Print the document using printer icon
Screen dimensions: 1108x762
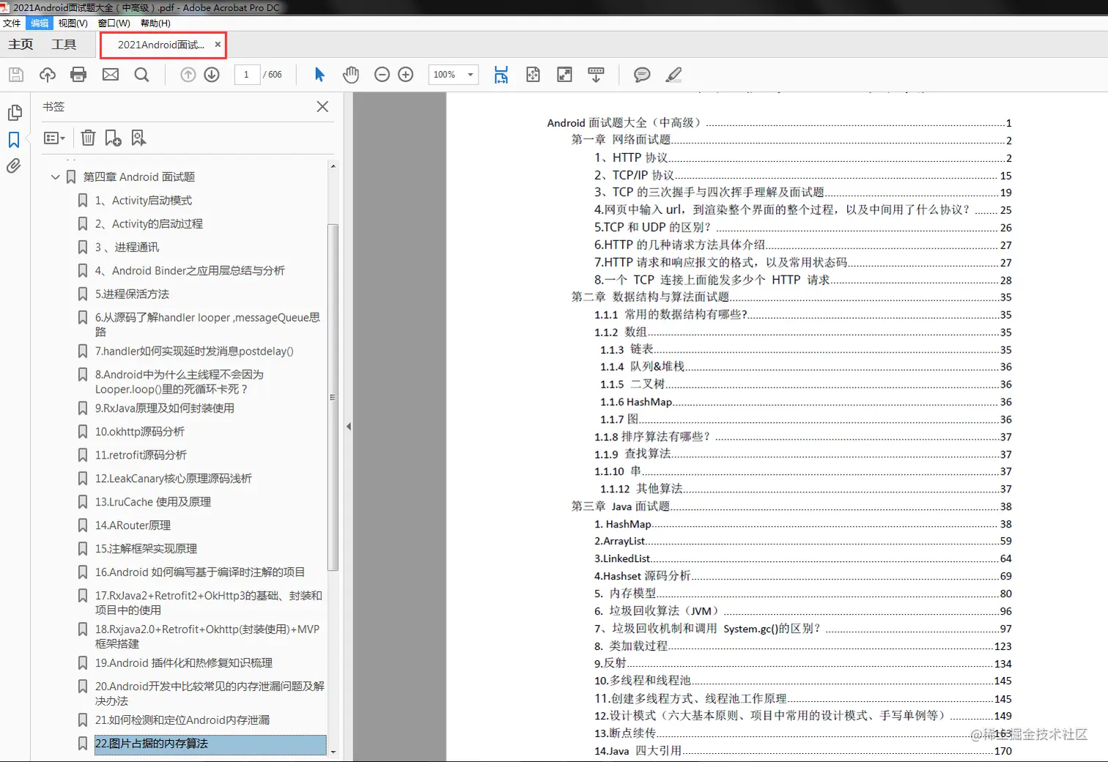point(78,75)
